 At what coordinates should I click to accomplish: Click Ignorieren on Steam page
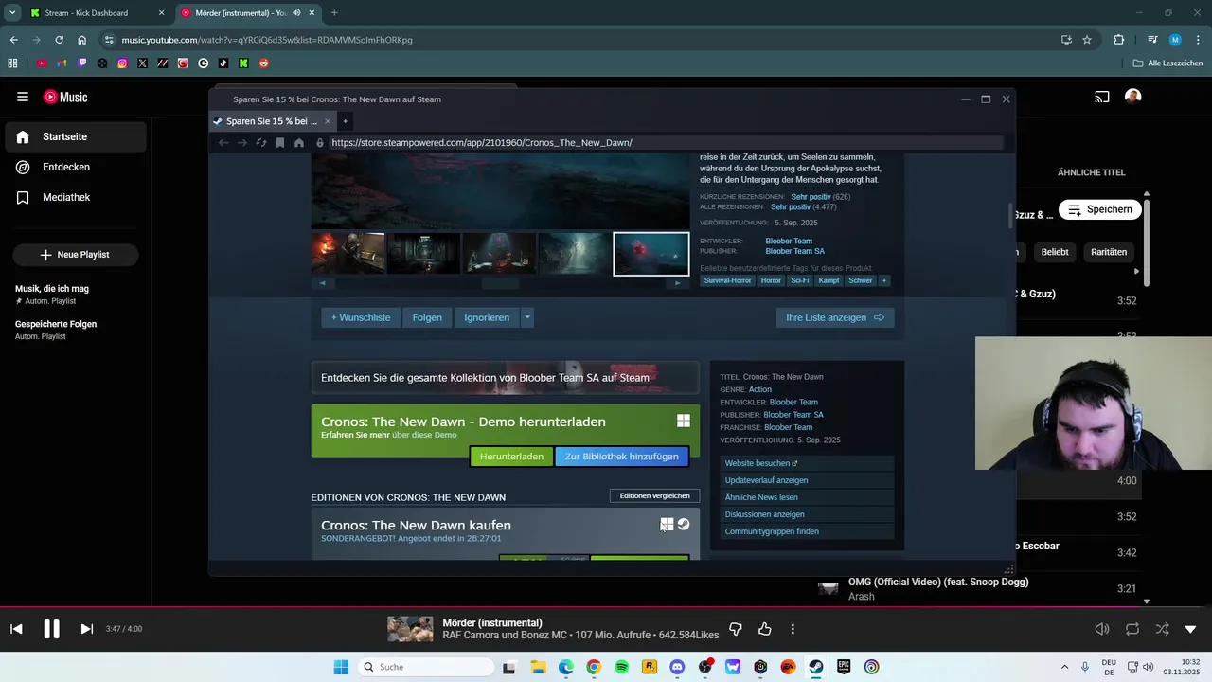point(487,317)
